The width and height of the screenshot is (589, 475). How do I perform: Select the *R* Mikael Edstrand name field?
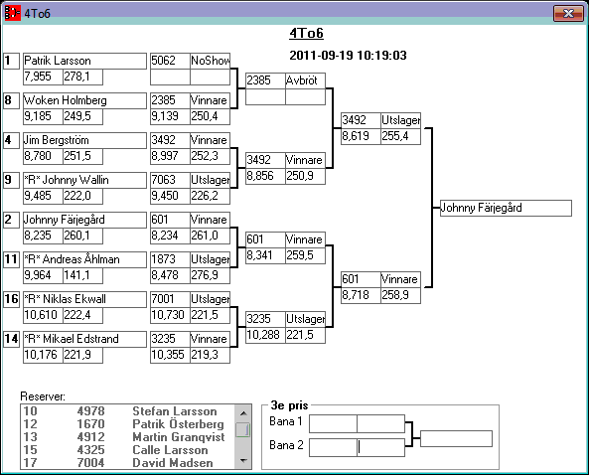coord(84,339)
